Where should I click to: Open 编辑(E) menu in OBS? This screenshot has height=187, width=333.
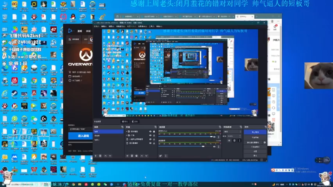tap(104, 27)
